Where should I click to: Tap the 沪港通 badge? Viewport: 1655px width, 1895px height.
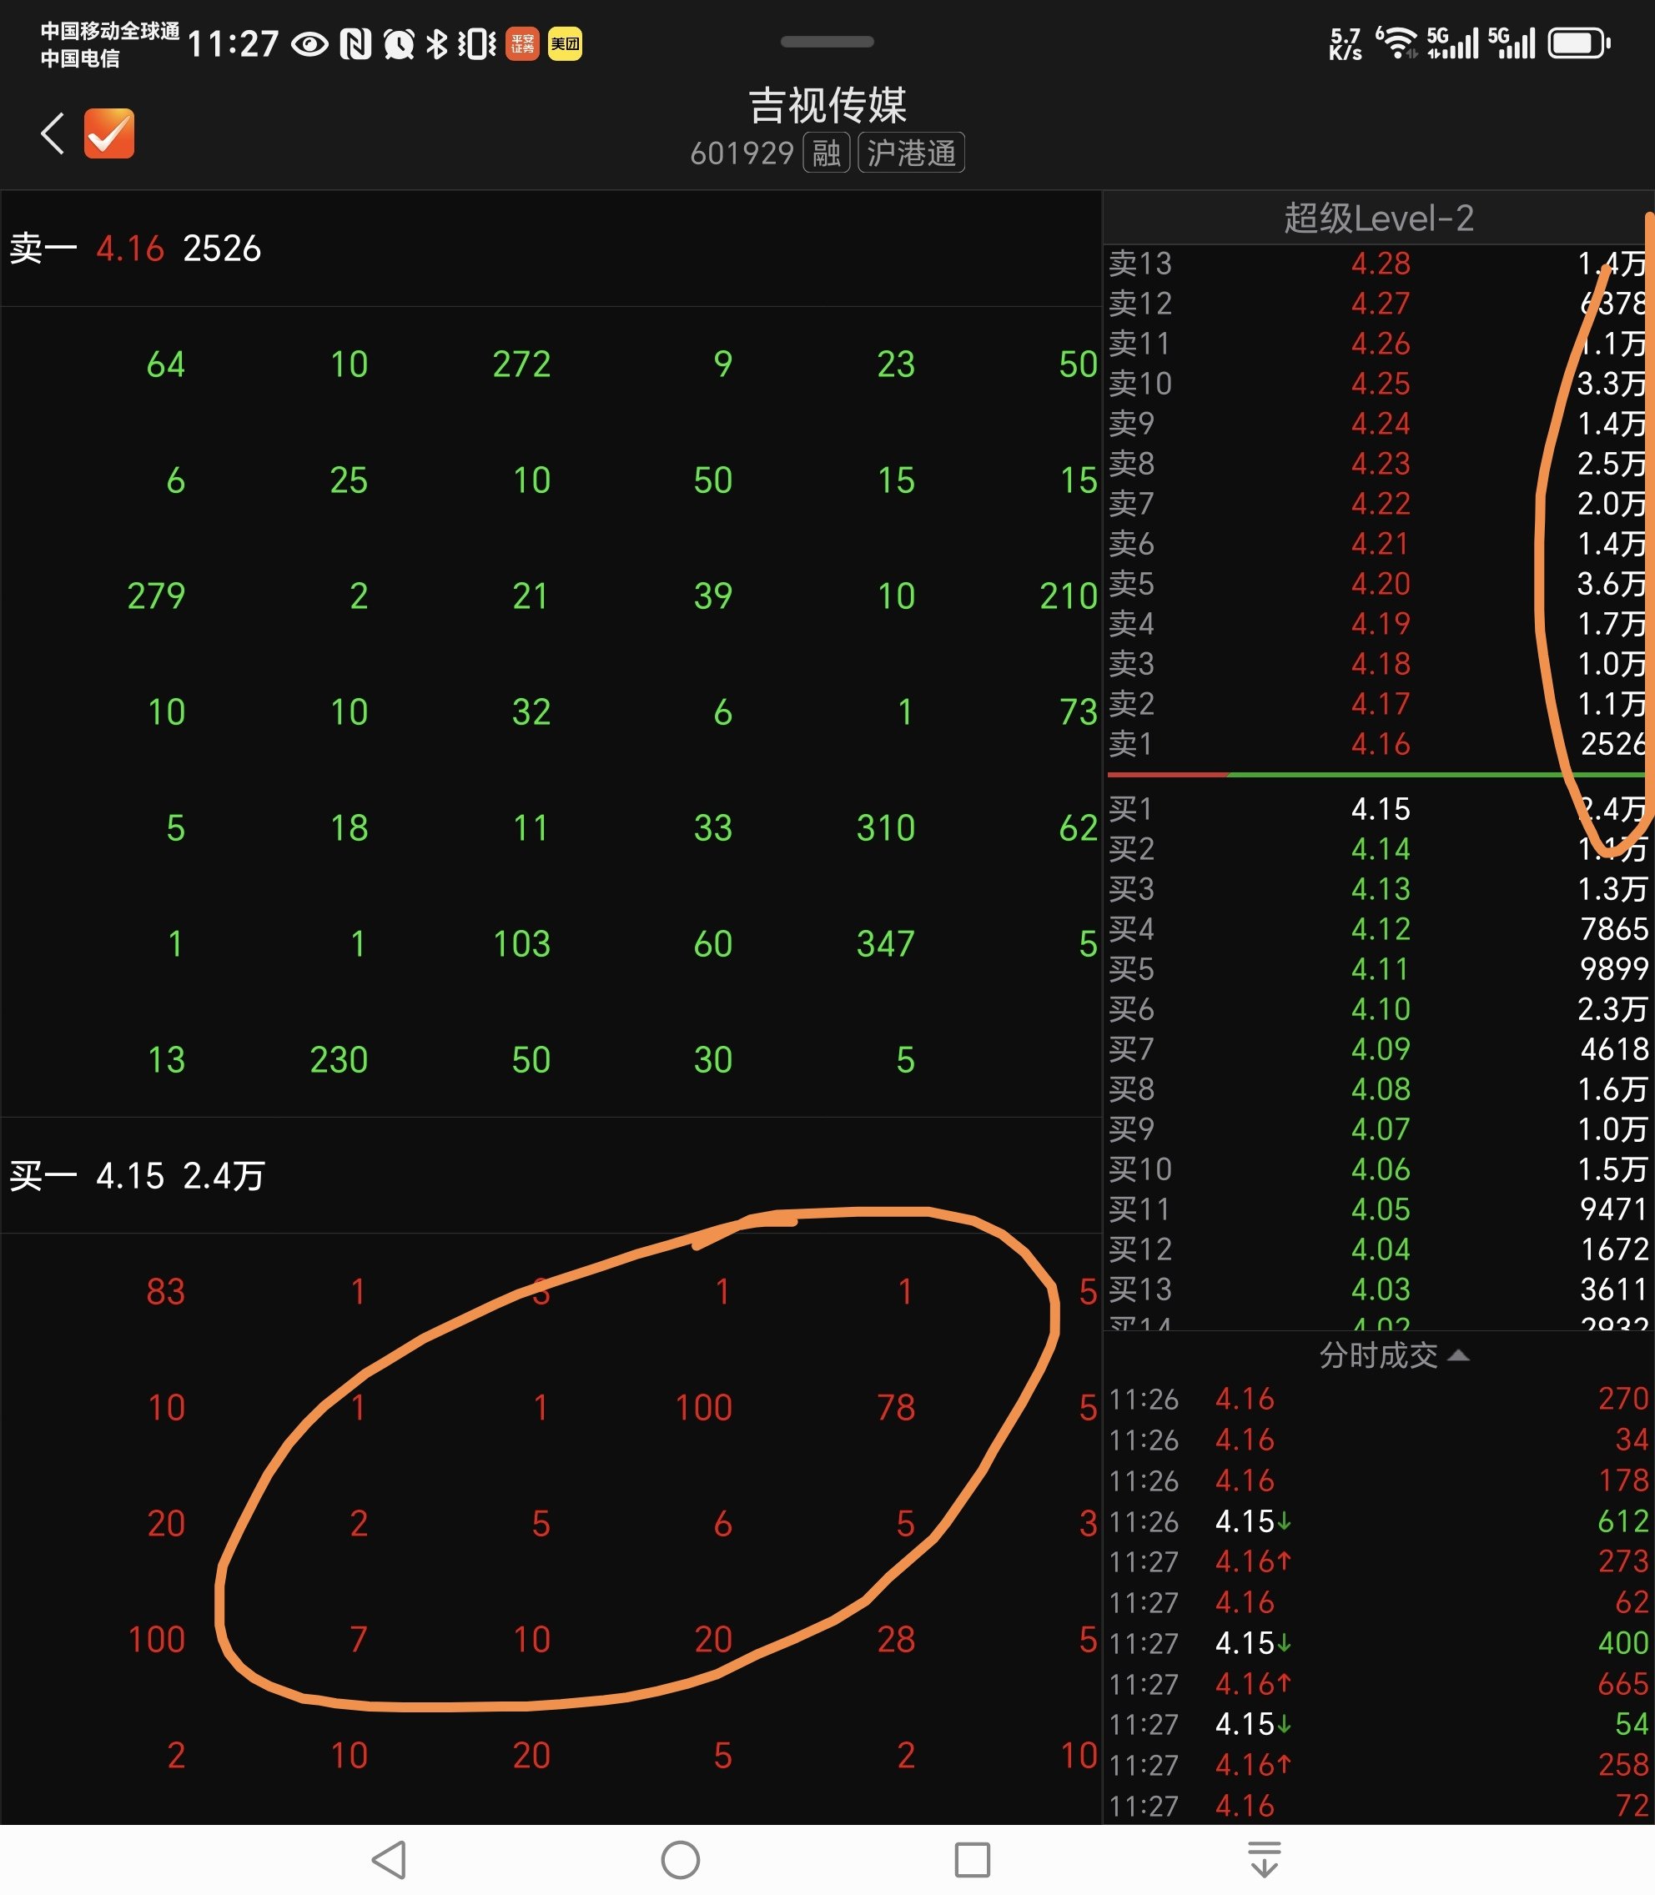(911, 153)
